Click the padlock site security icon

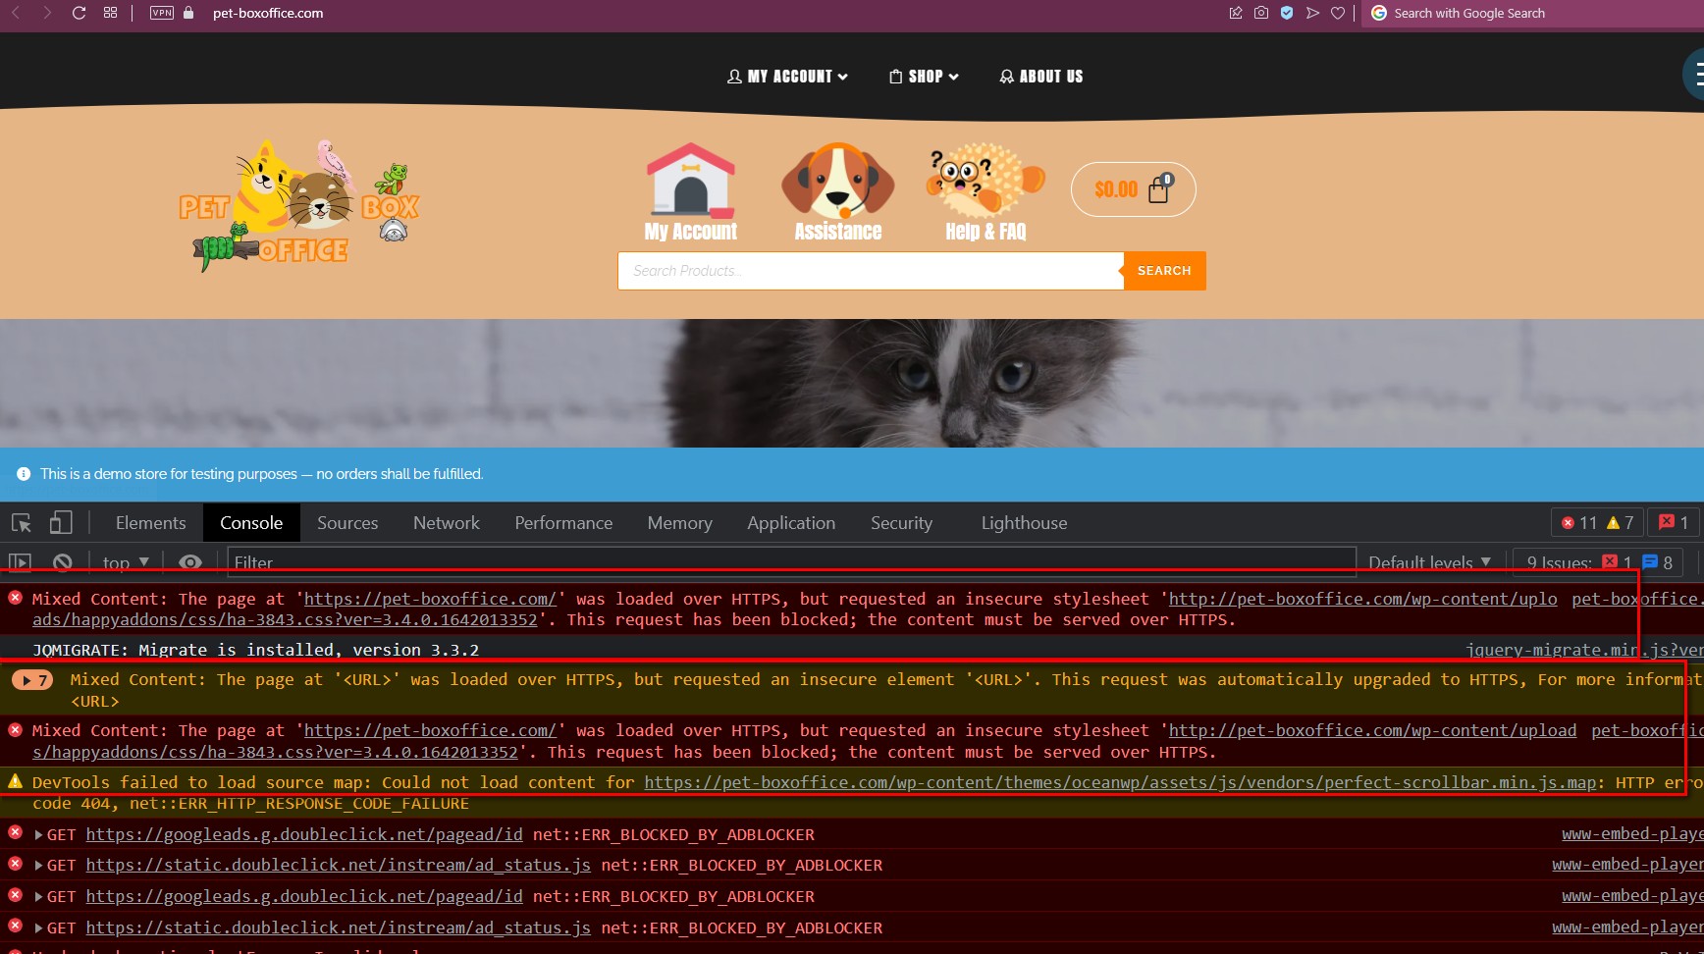click(x=188, y=13)
